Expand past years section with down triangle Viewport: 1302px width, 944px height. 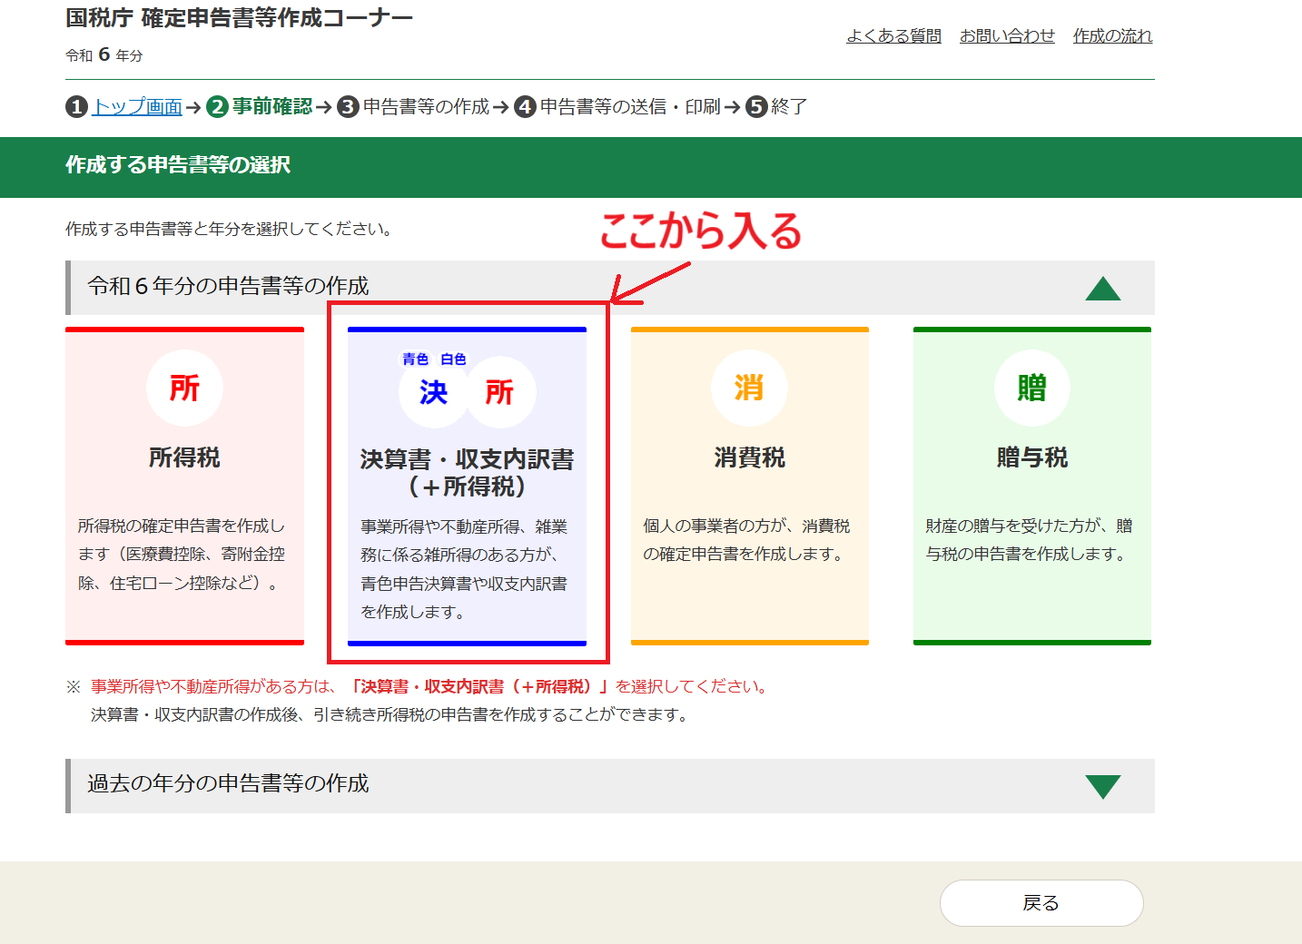coord(1102,786)
